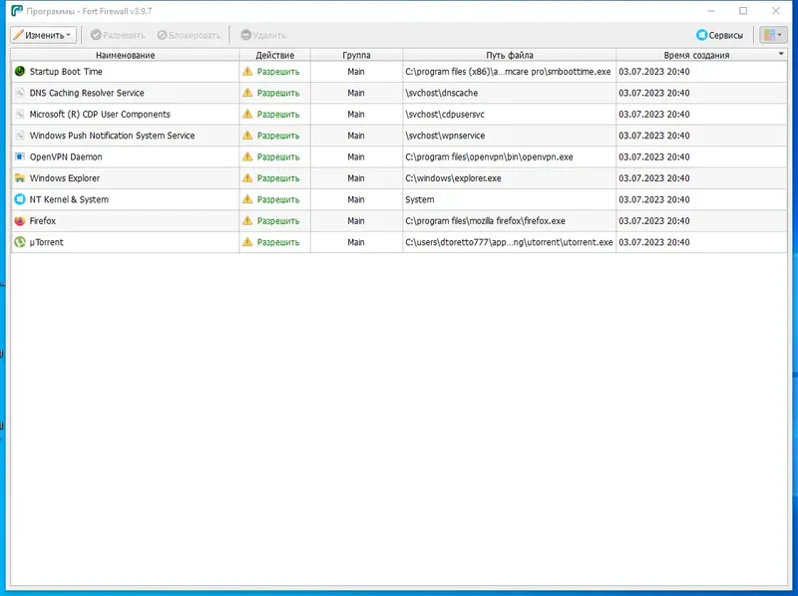Click the NT Kernel & System icon
798x596 pixels.
pos(20,199)
